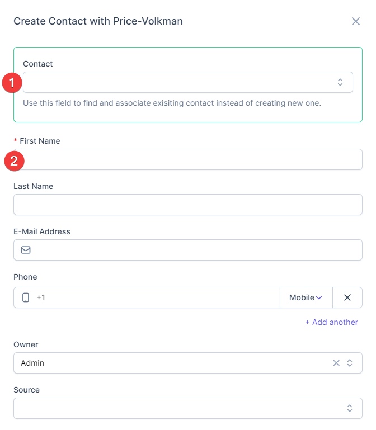Screen dimensions: 376x430
Task: Open the Source dropdown field
Action: [x=179, y=408]
